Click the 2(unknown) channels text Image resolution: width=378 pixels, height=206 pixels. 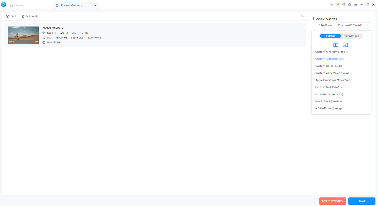[94, 38]
